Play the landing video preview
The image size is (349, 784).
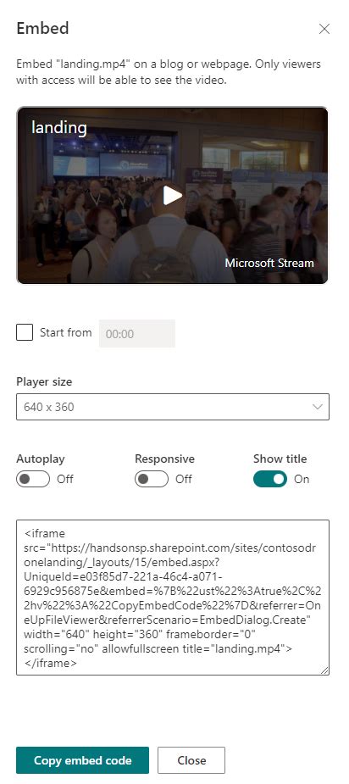173,196
